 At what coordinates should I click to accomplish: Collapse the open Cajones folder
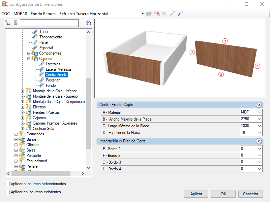[x=29, y=59]
